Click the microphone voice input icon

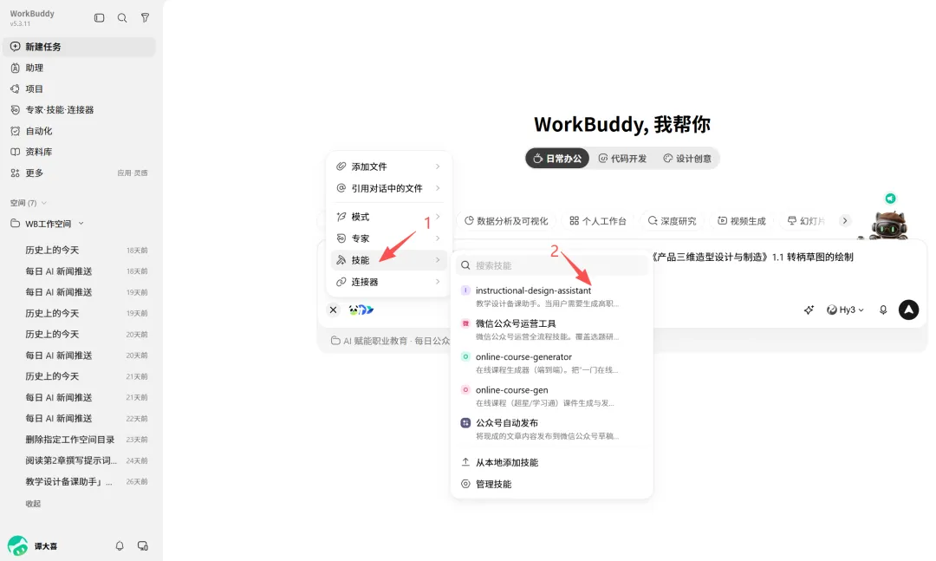[x=883, y=310]
